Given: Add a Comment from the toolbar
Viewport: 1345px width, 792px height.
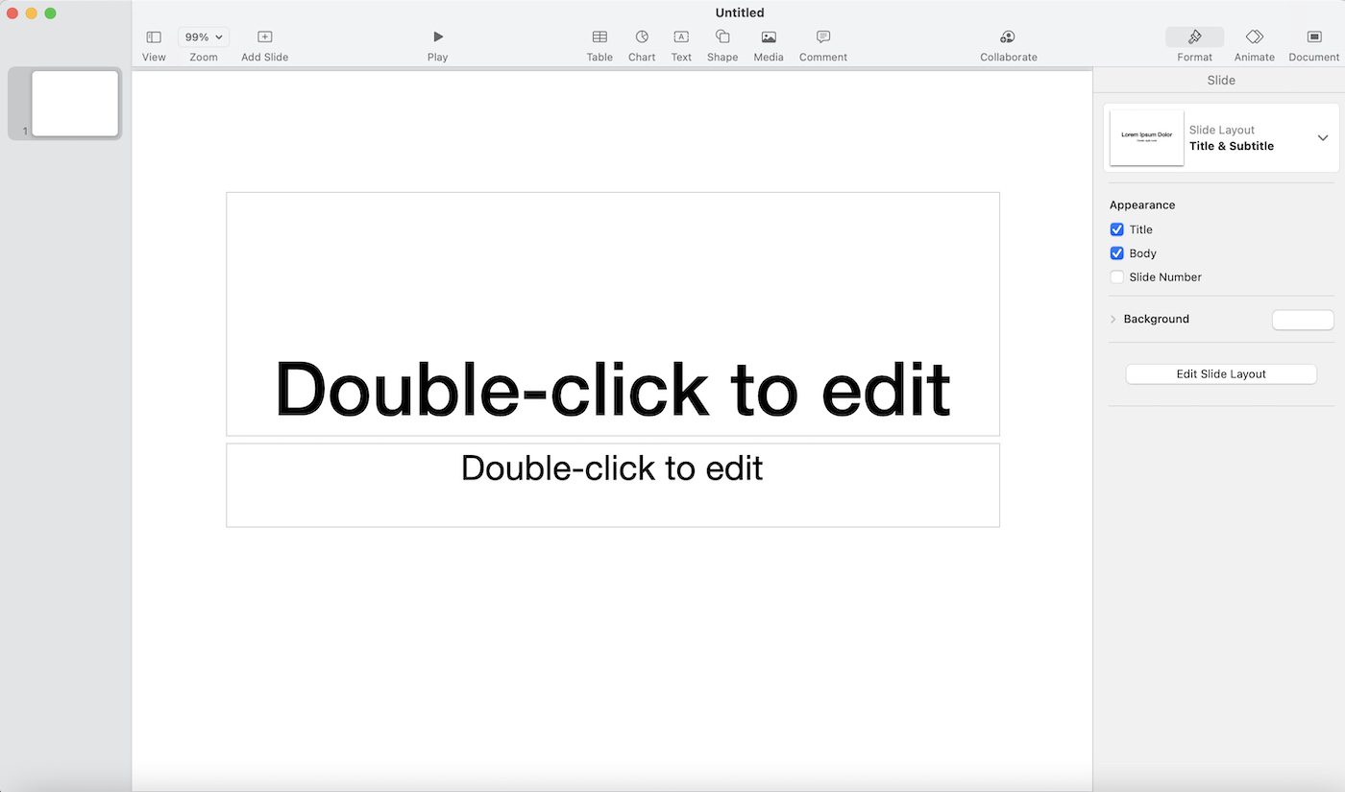Looking at the screenshot, I should [x=823, y=37].
